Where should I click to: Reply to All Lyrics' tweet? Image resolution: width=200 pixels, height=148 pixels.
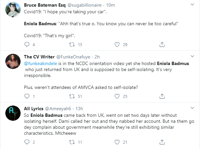point(27,142)
